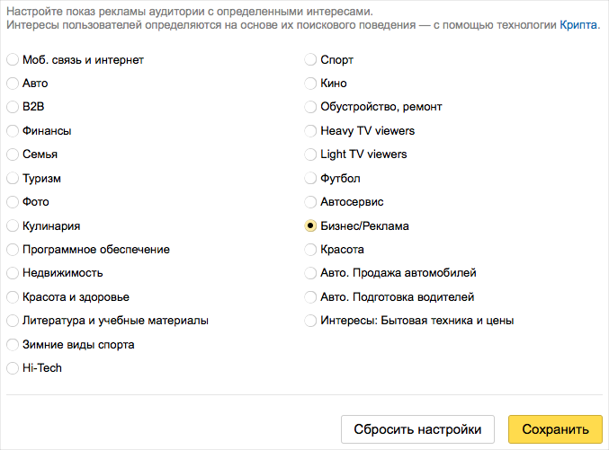
Task: Select the B2B radio option
Action: 13,107
